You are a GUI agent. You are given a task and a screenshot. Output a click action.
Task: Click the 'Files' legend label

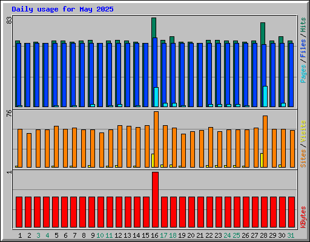[x=303, y=48]
